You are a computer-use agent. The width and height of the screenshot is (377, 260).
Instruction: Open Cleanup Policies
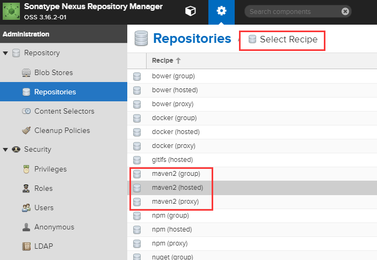pos(62,130)
